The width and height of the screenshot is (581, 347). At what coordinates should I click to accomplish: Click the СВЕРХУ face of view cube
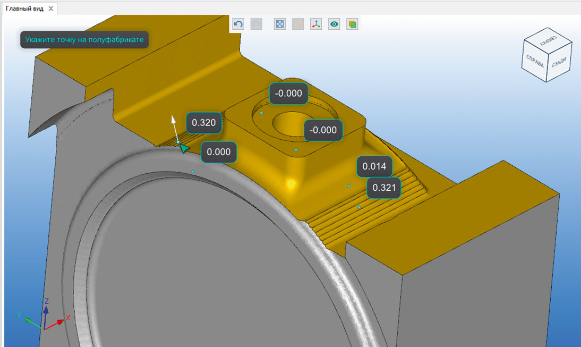tap(548, 40)
